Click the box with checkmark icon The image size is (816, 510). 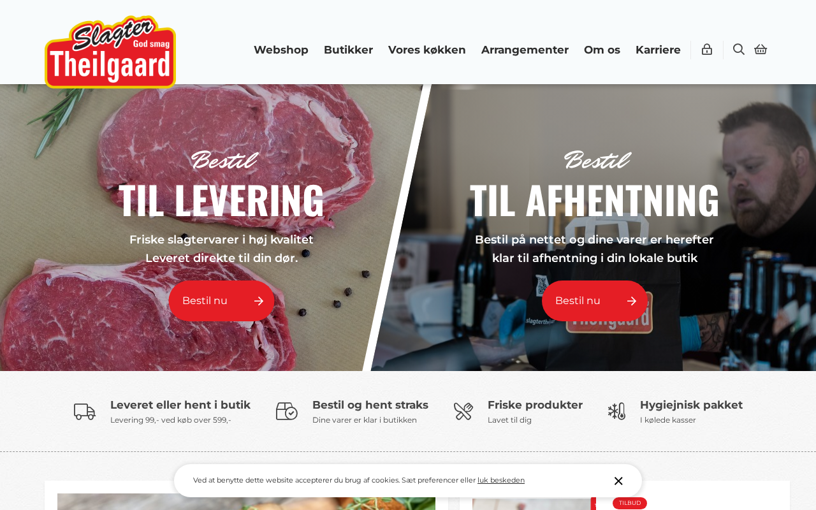[287, 411]
